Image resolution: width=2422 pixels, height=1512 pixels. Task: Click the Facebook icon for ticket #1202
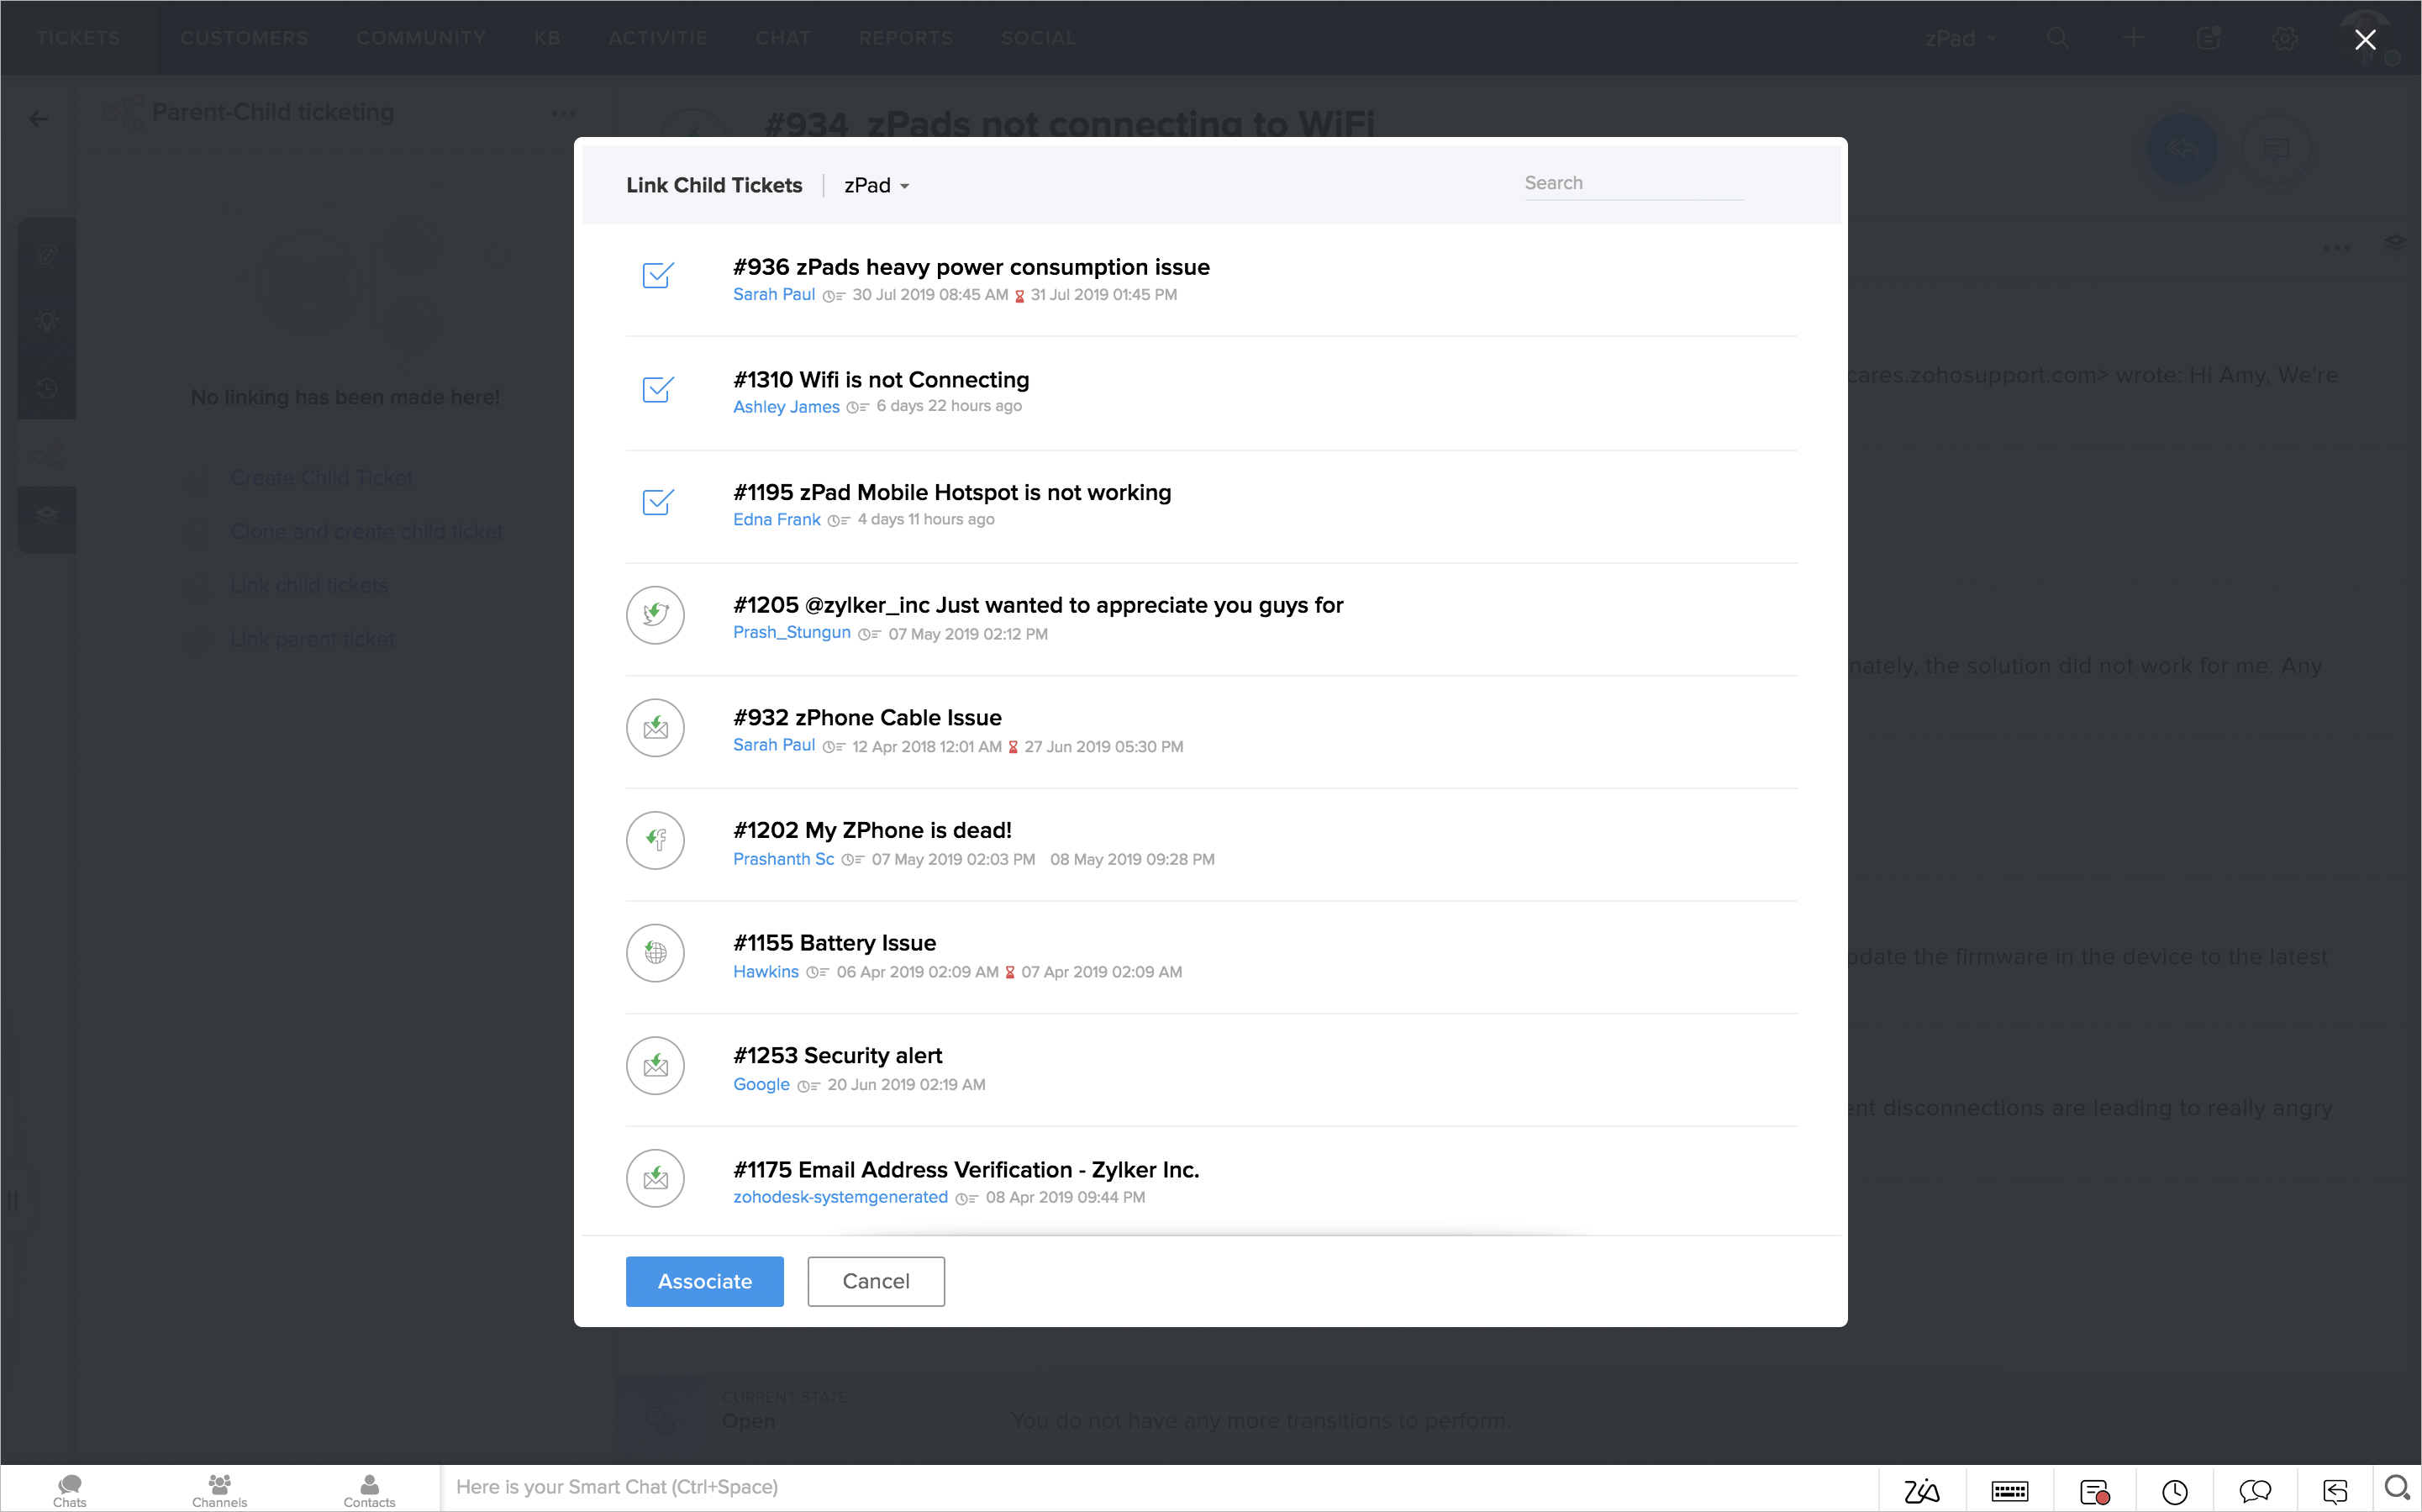[x=655, y=840]
